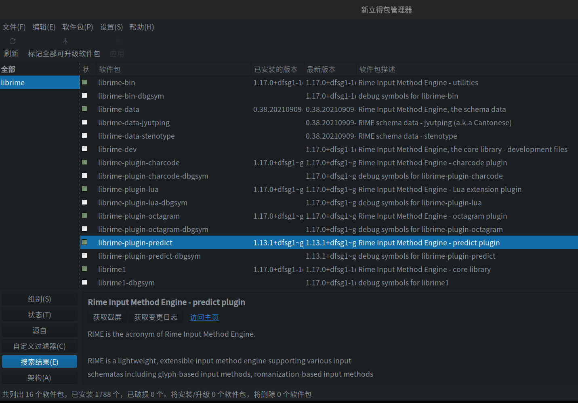Select the 搜索结果(E) button
The height and width of the screenshot is (403, 578).
point(40,362)
